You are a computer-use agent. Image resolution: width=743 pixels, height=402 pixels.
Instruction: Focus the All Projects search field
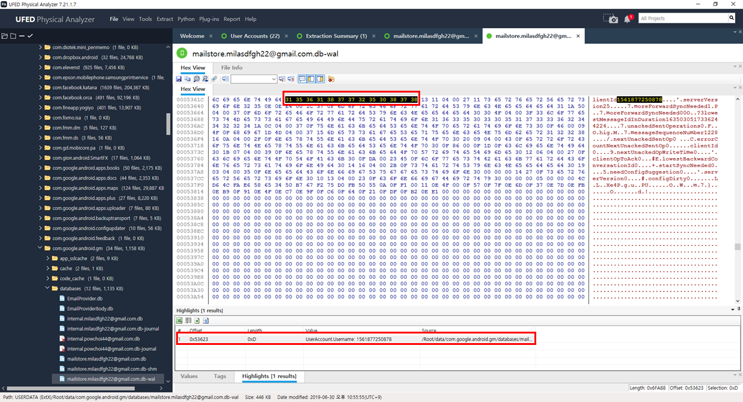tap(683, 19)
